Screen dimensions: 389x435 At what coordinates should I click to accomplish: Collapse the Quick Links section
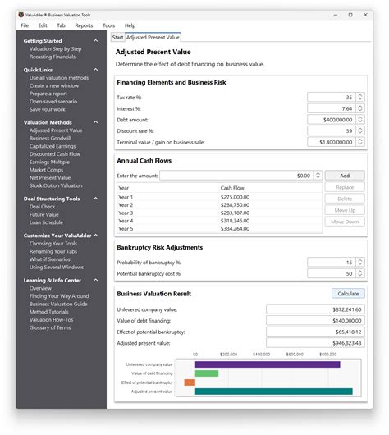point(96,70)
